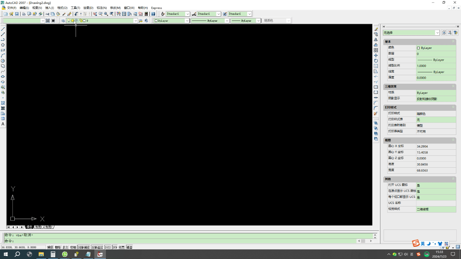Screen dimensions: 461x259
Task: Click the 颜色 ByLayer value in properties
Action: [x=436, y=48]
